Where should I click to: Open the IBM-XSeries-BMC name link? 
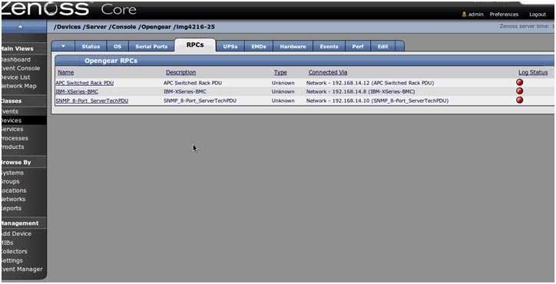pos(77,92)
